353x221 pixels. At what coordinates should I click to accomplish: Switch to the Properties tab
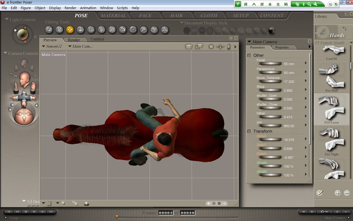282,47
